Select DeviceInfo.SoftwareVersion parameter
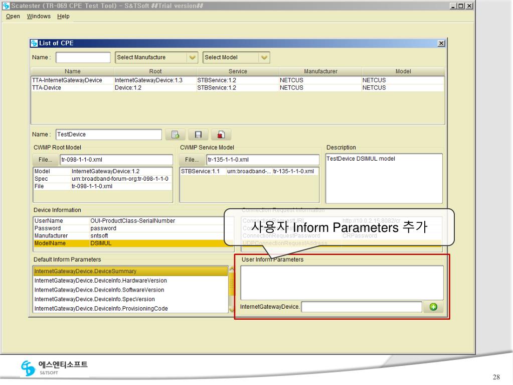 click(x=130, y=290)
